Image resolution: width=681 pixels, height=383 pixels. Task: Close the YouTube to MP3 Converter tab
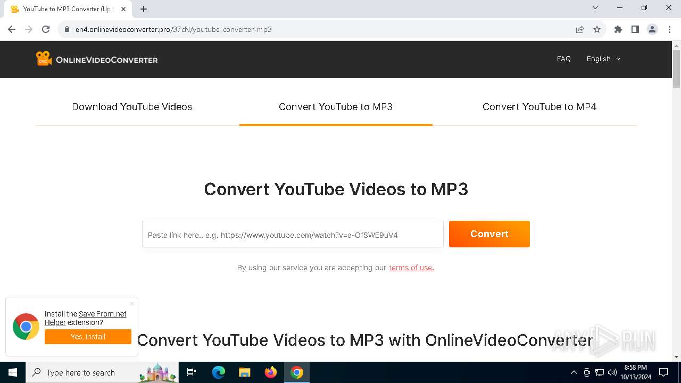[123, 9]
